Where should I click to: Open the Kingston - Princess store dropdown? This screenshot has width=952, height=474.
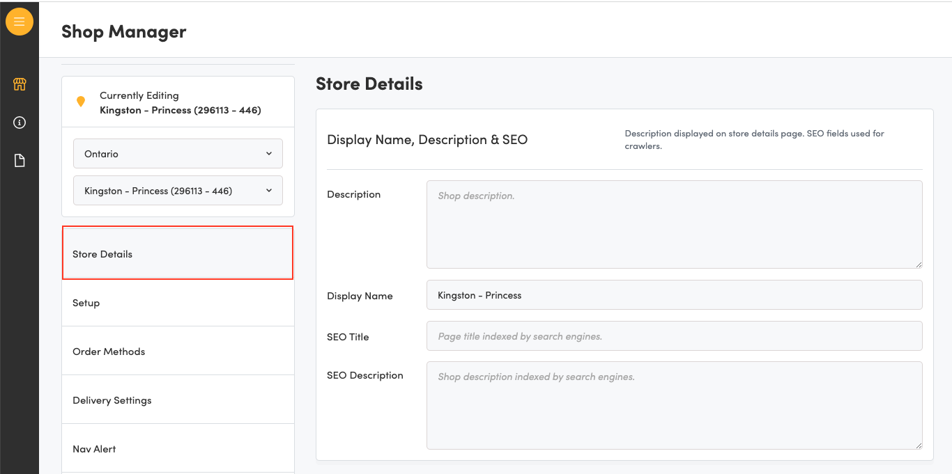(x=178, y=191)
